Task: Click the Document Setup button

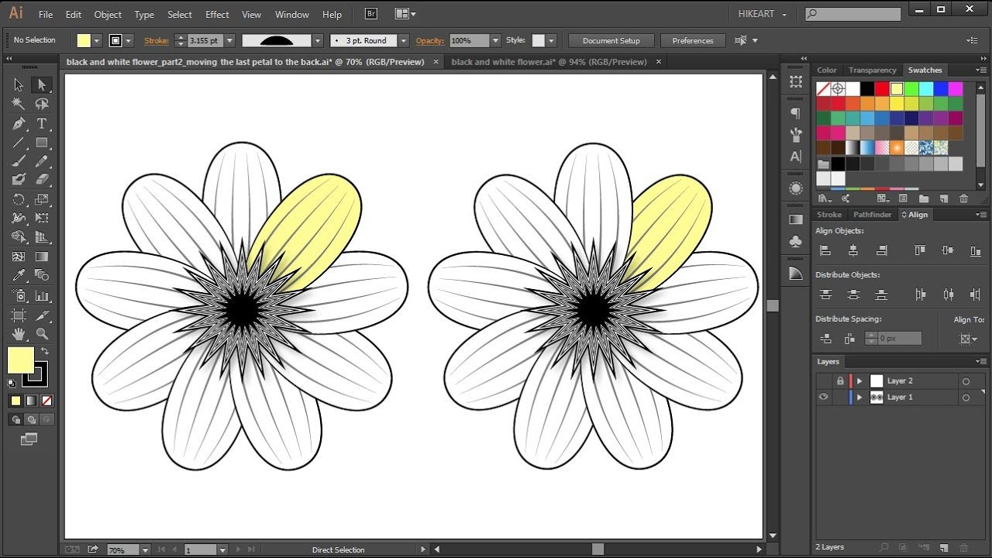Action: tap(611, 40)
